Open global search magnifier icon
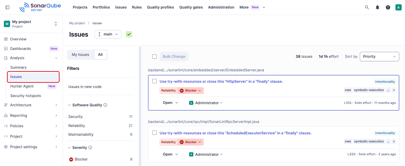This screenshot has height=166, width=405. point(367,7)
